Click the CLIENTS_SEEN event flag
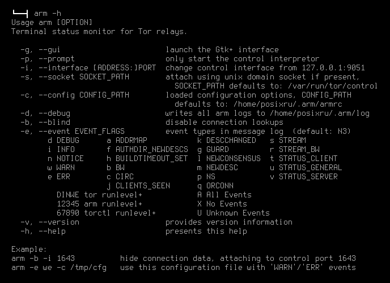 tap(138, 185)
